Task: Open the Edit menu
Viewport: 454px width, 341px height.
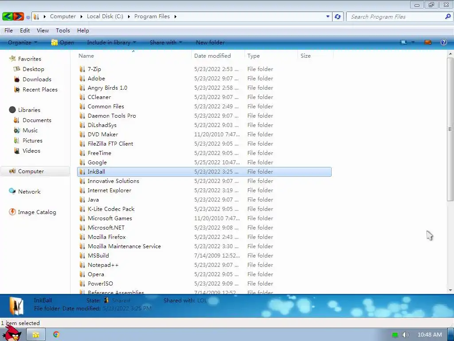Action: [25, 31]
